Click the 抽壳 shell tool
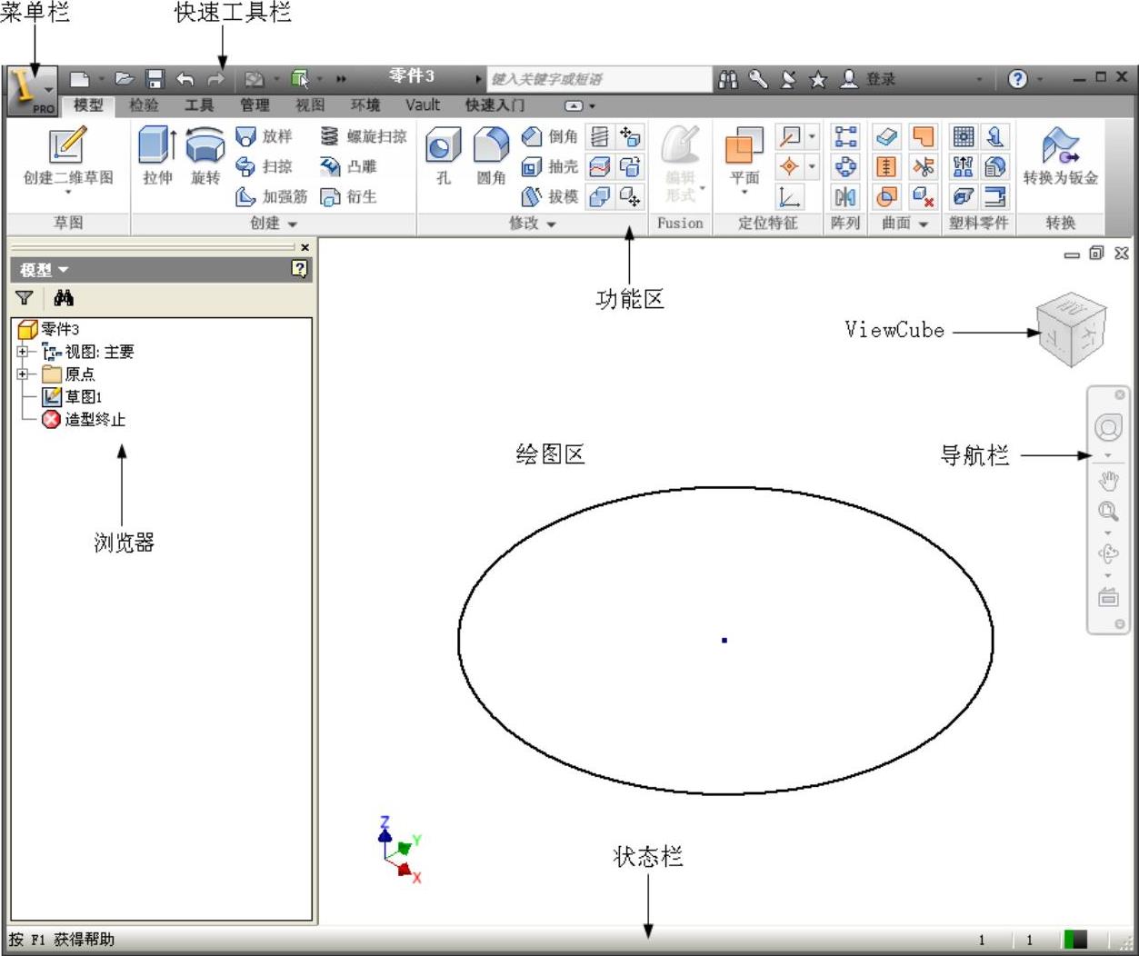 click(x=550, y=166)
